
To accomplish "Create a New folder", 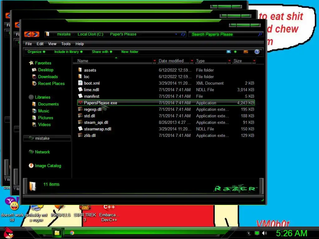I will 130,52.
